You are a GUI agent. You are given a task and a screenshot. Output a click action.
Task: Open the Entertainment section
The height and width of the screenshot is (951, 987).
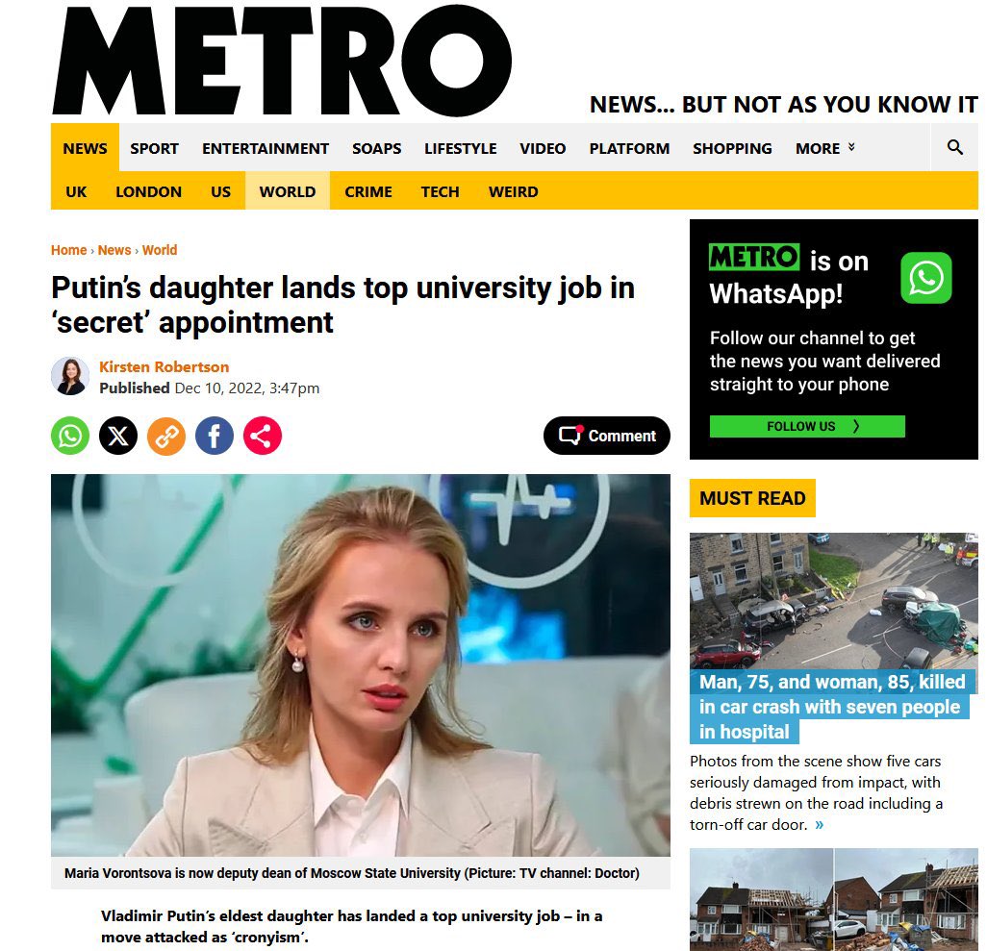pyautogui.click(x=265, y=148)
